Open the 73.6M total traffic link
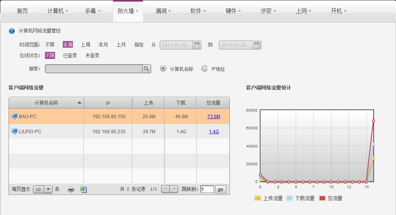This screenshot has width=396, height=215. pyautogui.click(x=213, y=116)
